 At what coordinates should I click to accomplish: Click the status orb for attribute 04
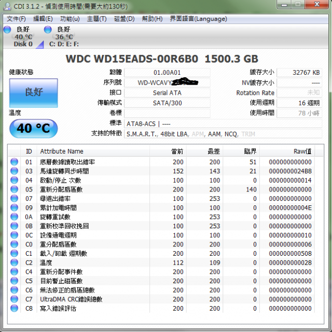(14, 180)
